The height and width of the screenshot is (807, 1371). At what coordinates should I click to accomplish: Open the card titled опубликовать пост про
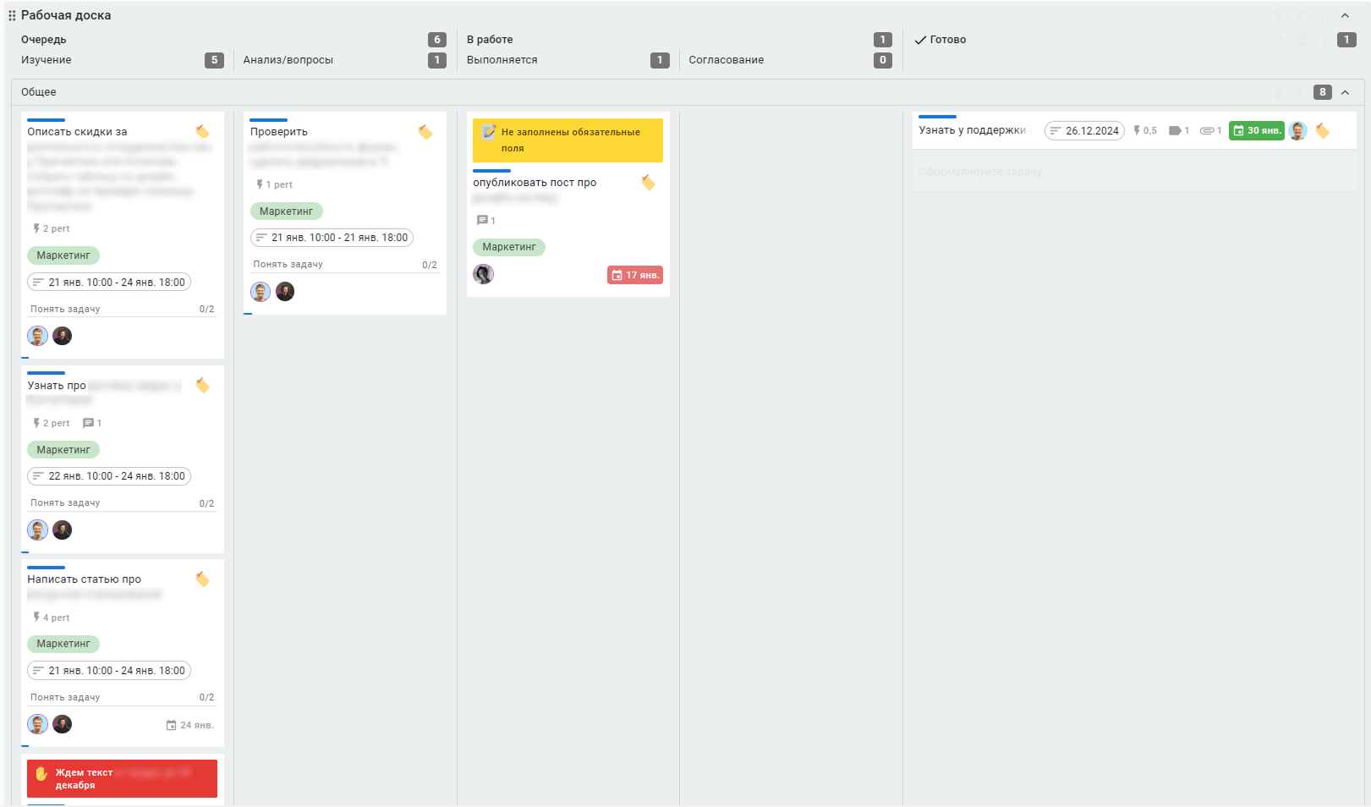click(x=535, y=183)
